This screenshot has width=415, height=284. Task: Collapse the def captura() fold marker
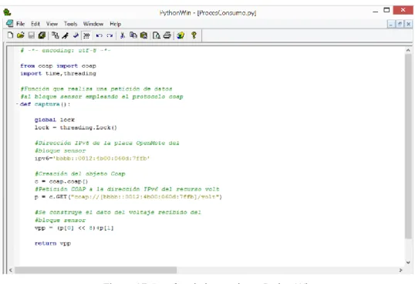[x=17, y=104]
